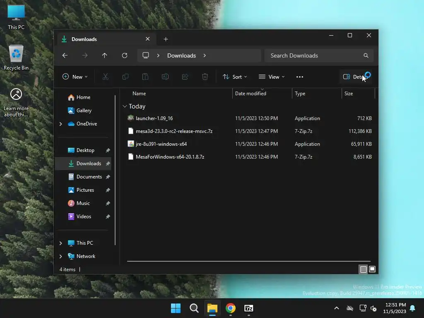
Task: Open Google Chrome from the taskbar
Action: [x=231, y=308]
